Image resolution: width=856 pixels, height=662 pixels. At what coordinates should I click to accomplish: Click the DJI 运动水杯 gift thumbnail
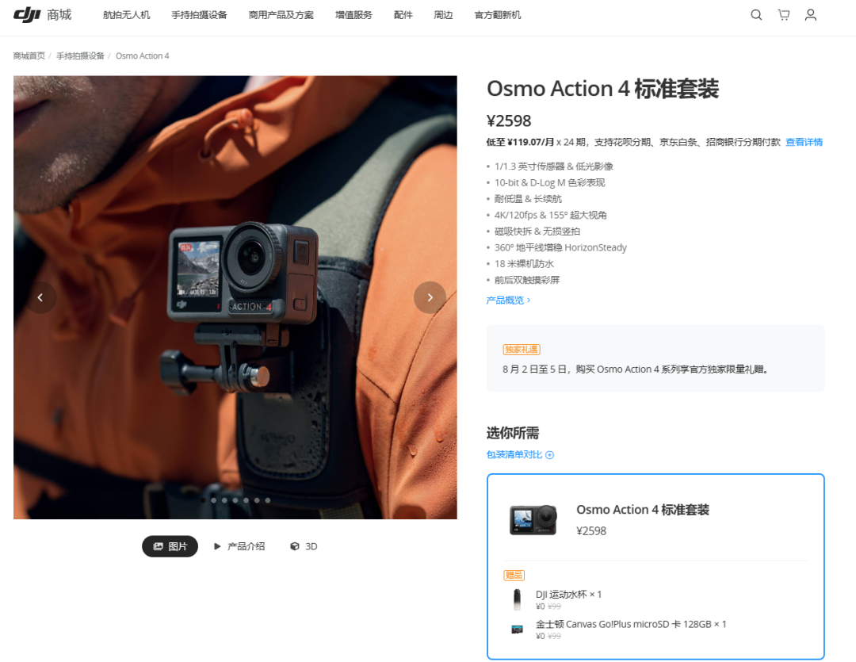[x=517, y=599]
